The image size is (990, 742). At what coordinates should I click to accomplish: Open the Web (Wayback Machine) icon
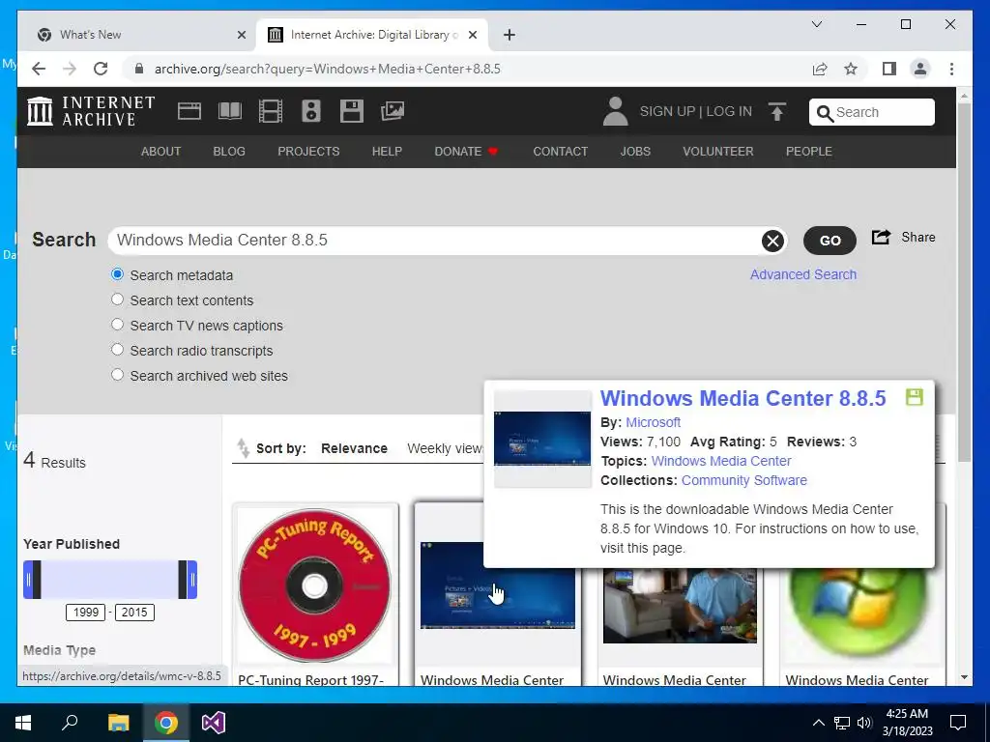click(x=189, y=111)
